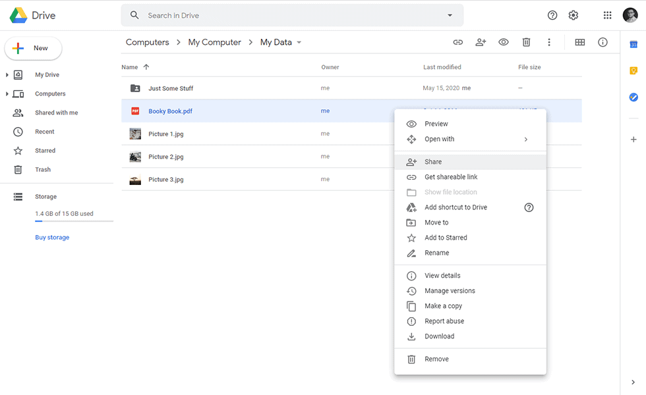This screenshot has width=646, height=395.
Task: Switch to grid view layout
Action: (x=579, y=42)
